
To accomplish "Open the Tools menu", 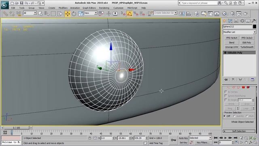I will [22, 8].
